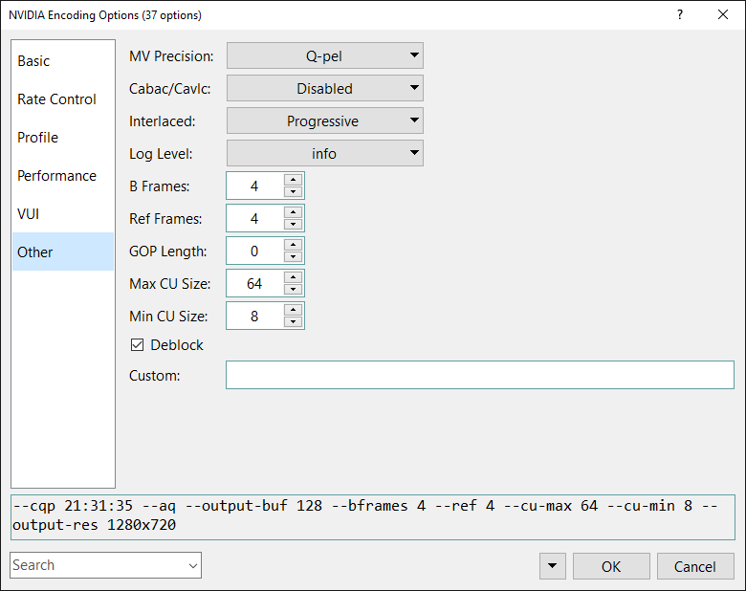Expand the Search dropdown arrow

[x=192, y=565]
